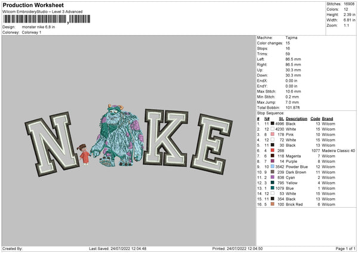Click the Colors value 12 in header

[346, 10]
